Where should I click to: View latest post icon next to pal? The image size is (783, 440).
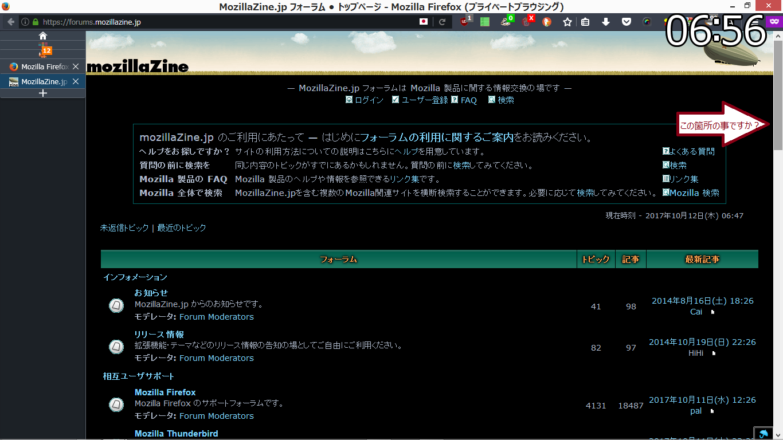(x=713, y=411)
